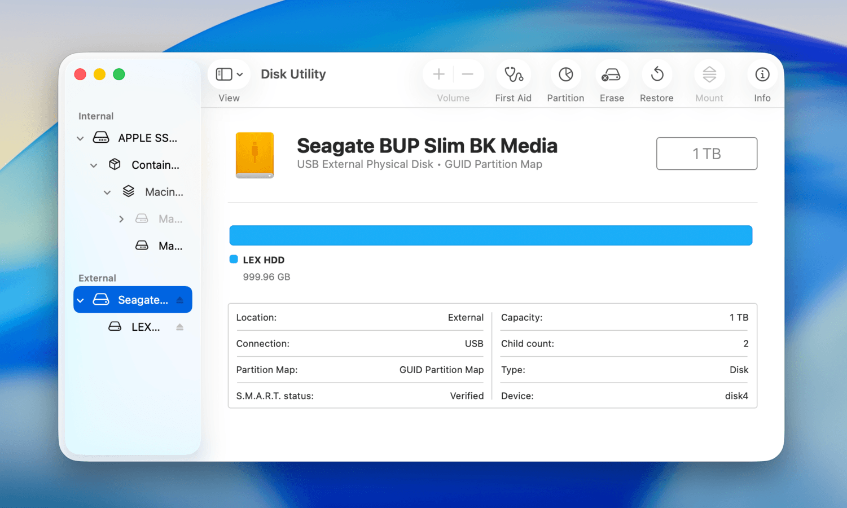Click the Internal section header
Image resolution: width=847 pixels, height=508 pixels.
96,116
